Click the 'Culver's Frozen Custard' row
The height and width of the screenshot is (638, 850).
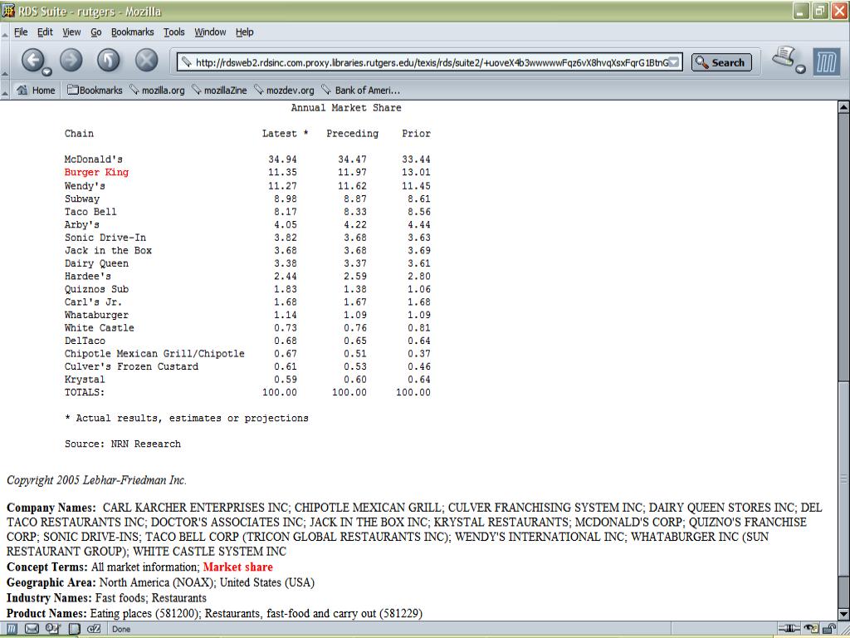tap(132, 366)
